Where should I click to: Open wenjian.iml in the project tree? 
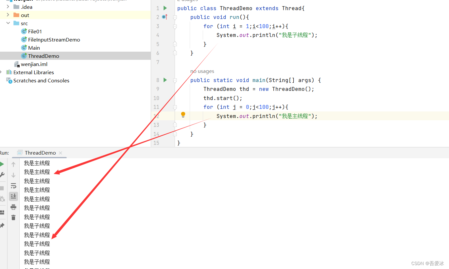pyautogui.click(x=34, y=64)
